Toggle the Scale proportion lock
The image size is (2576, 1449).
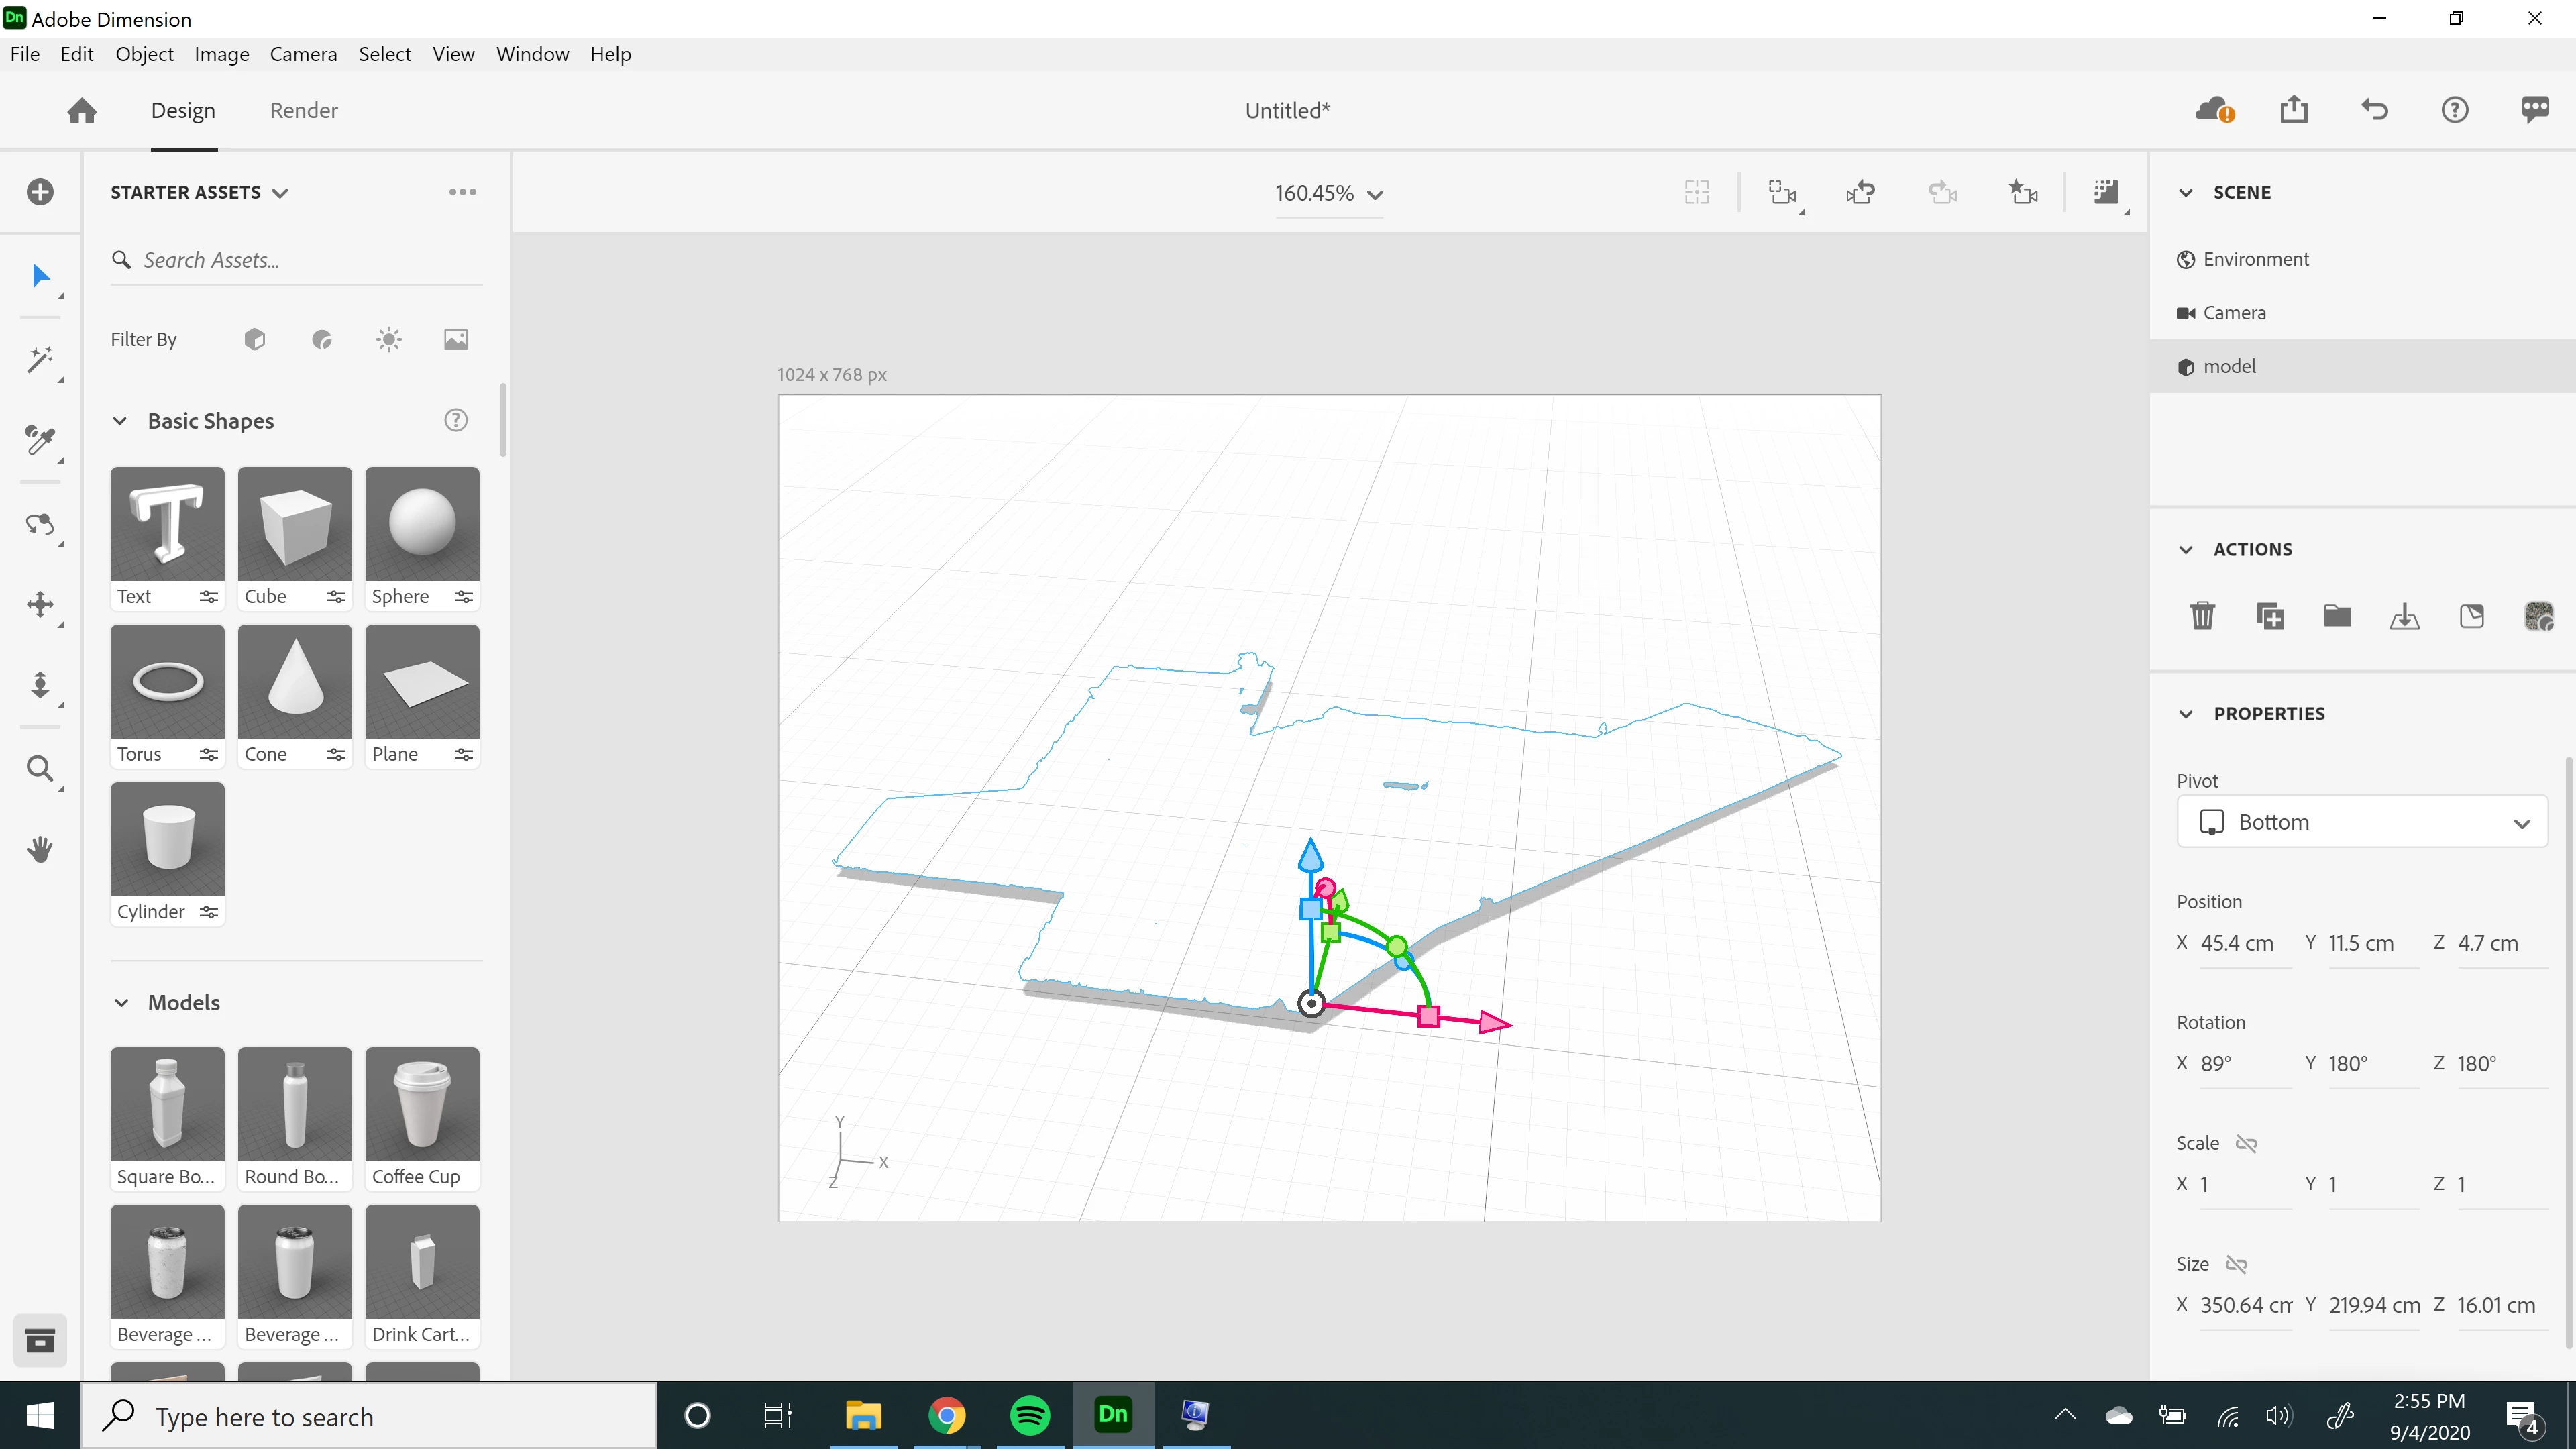click(x=2246, y=1143)
